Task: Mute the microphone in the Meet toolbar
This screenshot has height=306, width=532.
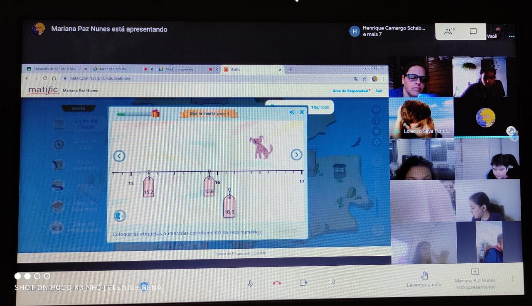Action: (x=250, y=283)
